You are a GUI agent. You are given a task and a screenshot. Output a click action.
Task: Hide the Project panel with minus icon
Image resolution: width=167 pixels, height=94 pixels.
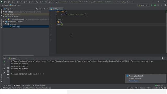pyautogui.click(x=47, y=9)
